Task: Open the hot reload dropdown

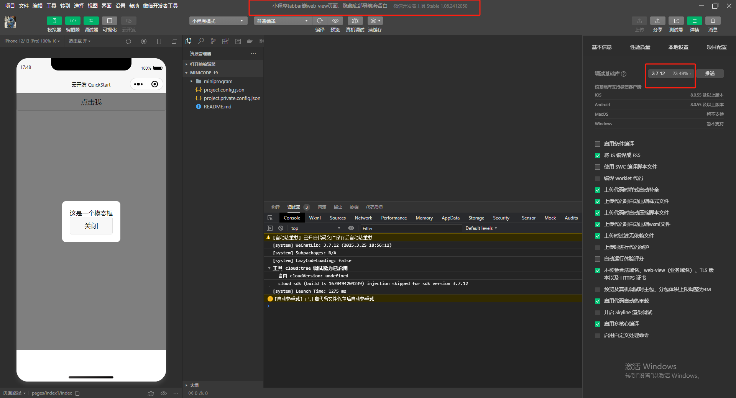Action: pyautogui.click(x=80, y=41)
